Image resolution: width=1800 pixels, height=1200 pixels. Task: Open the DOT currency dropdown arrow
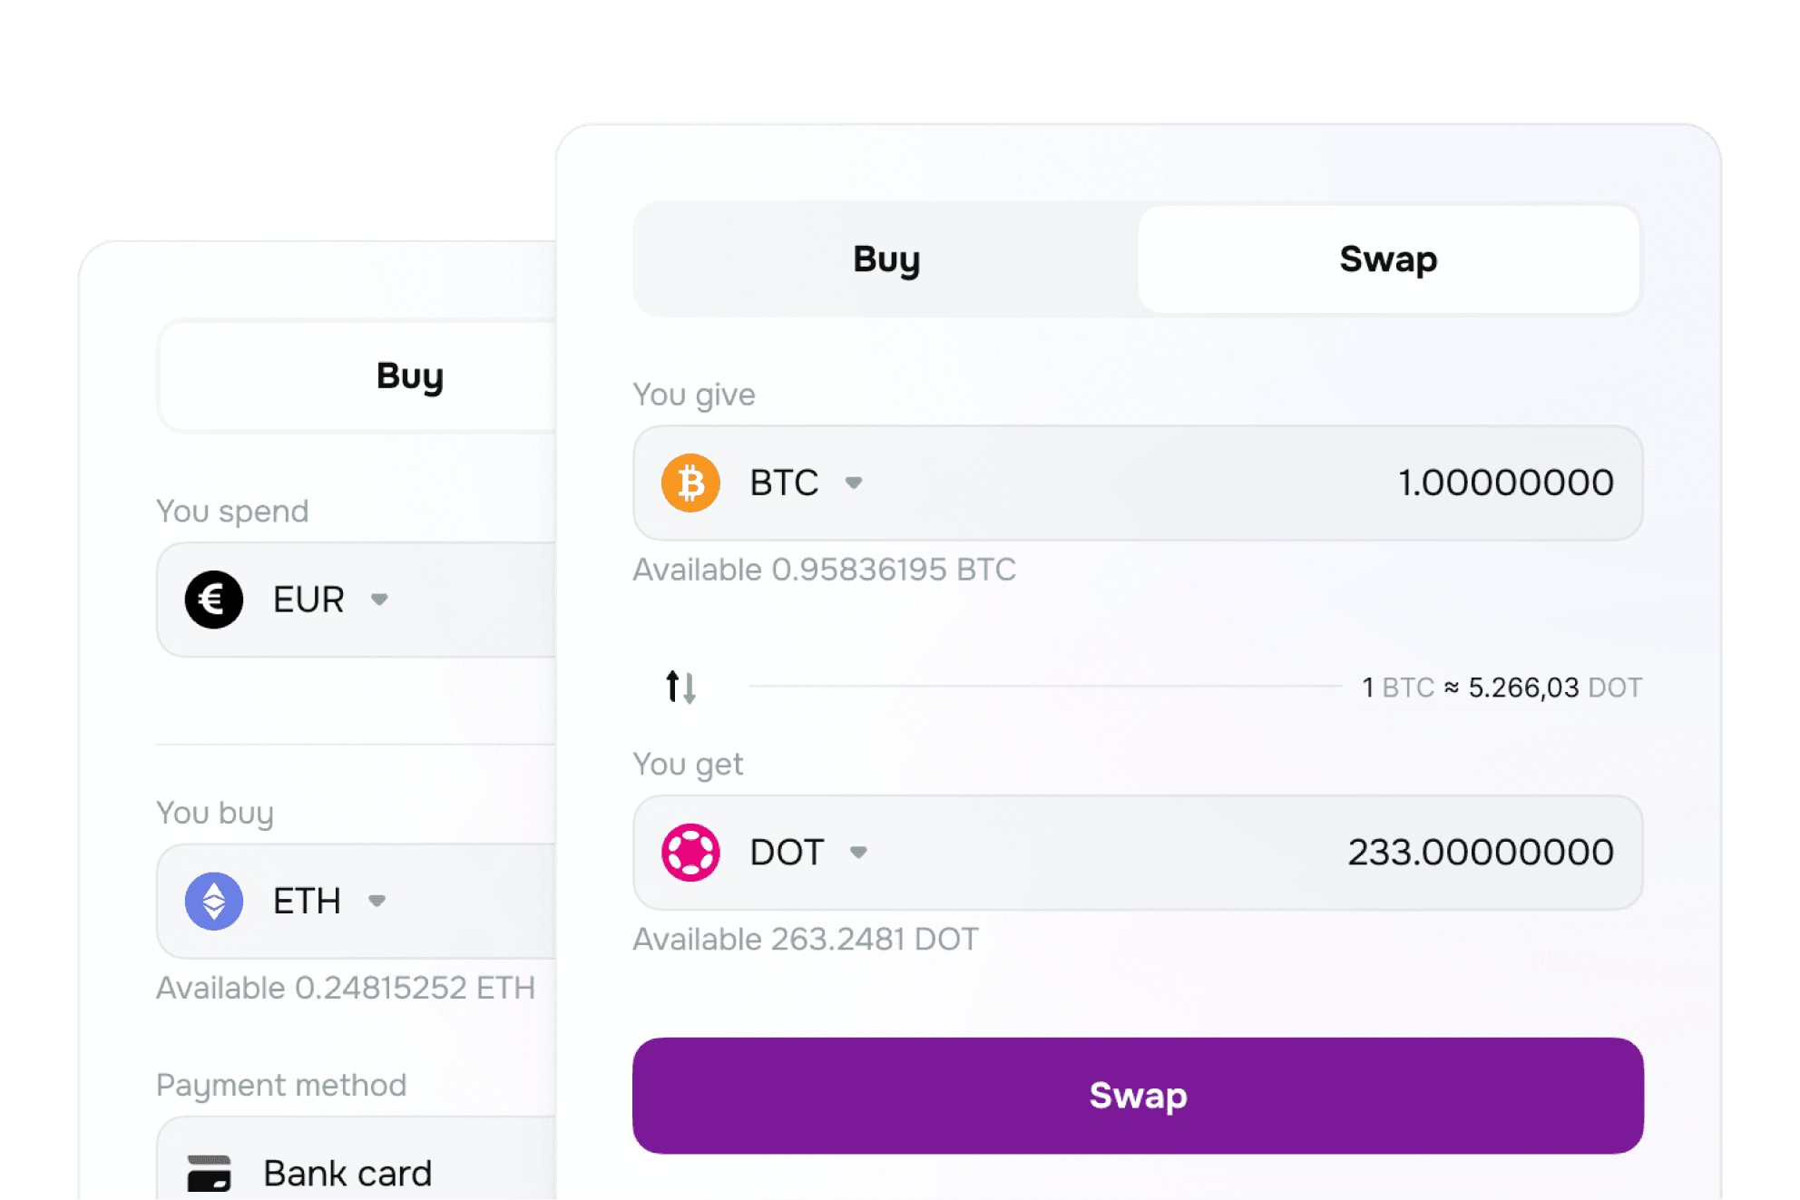click(858, 853)
